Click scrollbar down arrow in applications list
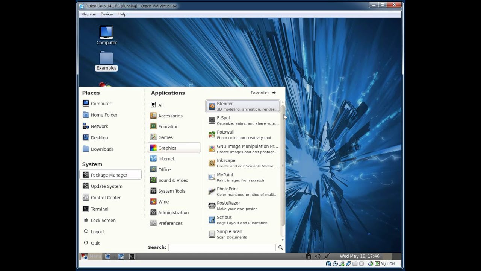 [283, 240]
